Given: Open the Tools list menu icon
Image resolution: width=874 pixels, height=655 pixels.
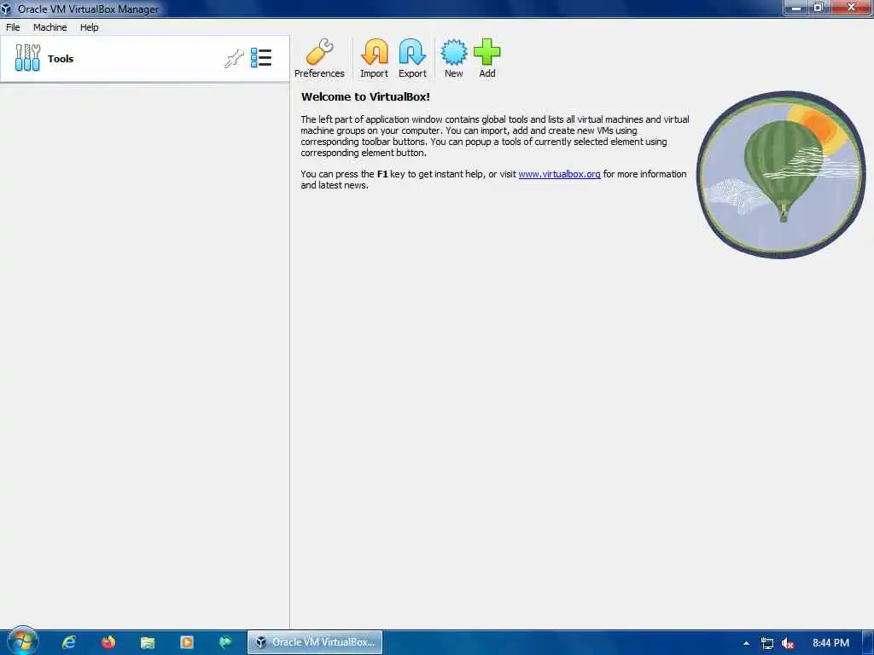Looking at the screenshot, I should click(261, 58).
